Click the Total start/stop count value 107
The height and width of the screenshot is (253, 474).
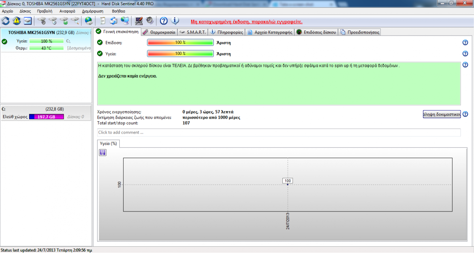click(186, 123)
